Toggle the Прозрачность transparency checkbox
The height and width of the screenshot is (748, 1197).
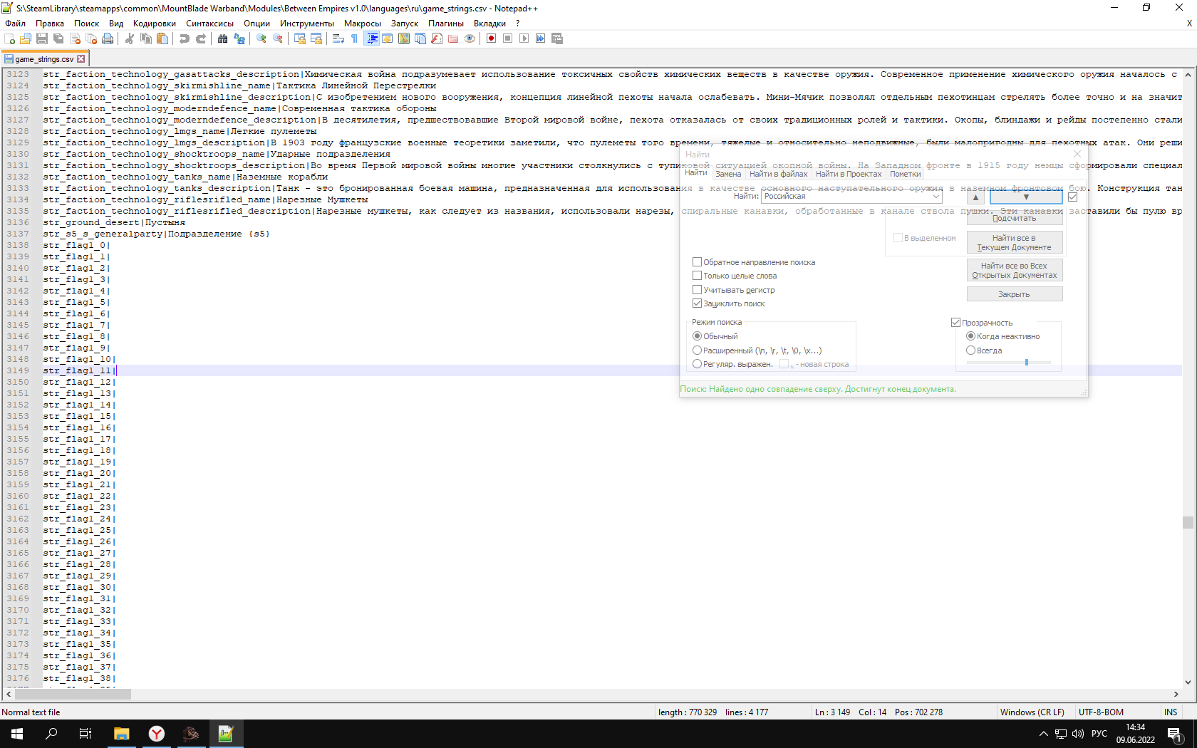[x=956, y=323]
